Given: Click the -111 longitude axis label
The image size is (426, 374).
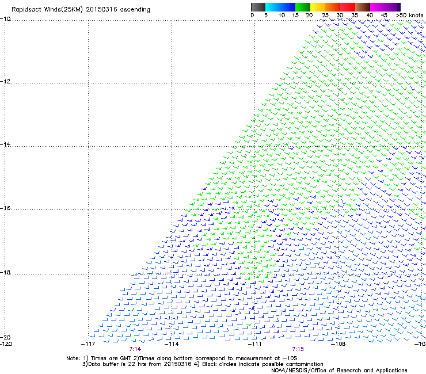Looking at the screenshot, I should [x=254, y=344].
